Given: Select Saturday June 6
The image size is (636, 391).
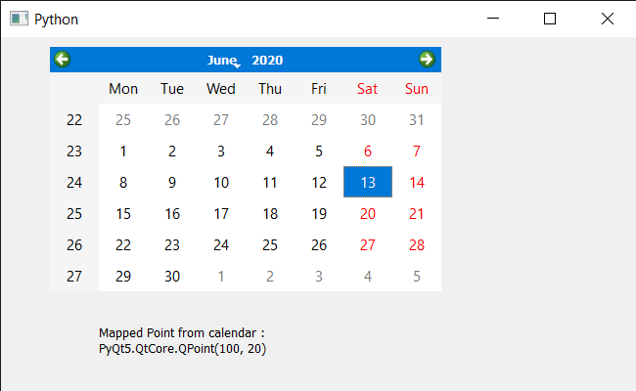Looking at the screenshot, I should coord(368,151).
